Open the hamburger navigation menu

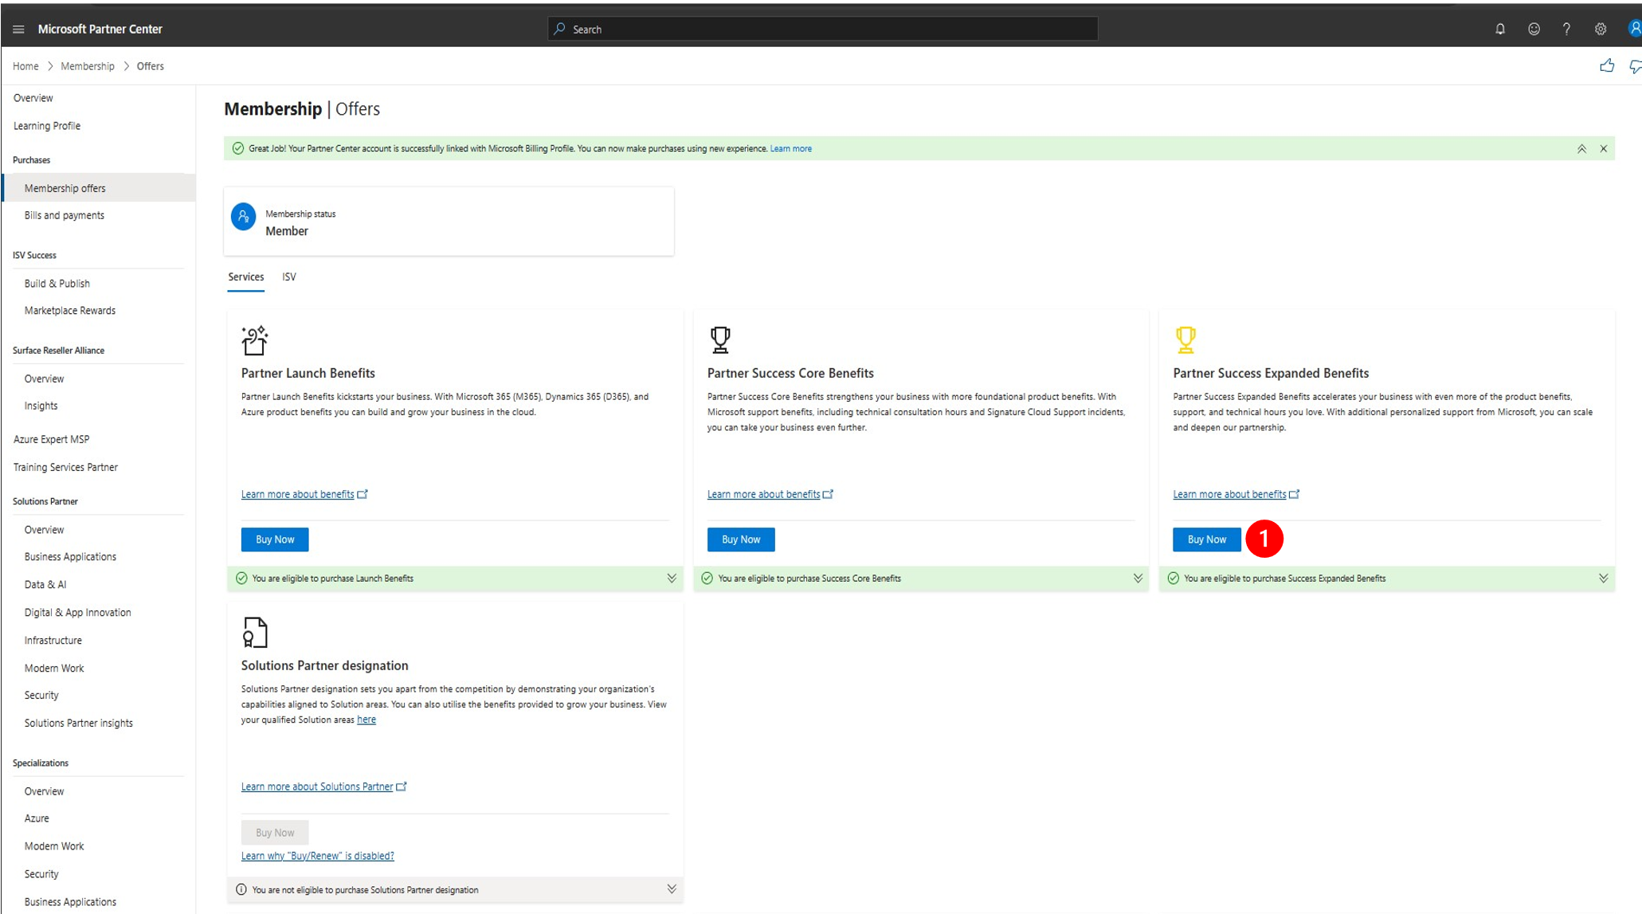18,29
